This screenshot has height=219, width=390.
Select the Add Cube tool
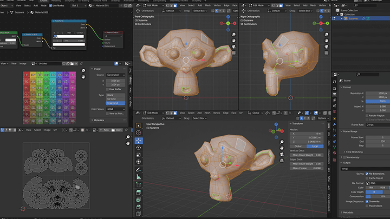[139, 185]
